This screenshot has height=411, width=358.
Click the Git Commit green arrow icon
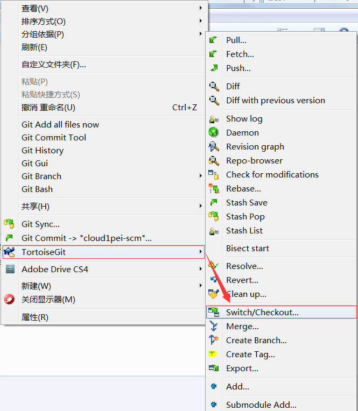click(9, 238)
